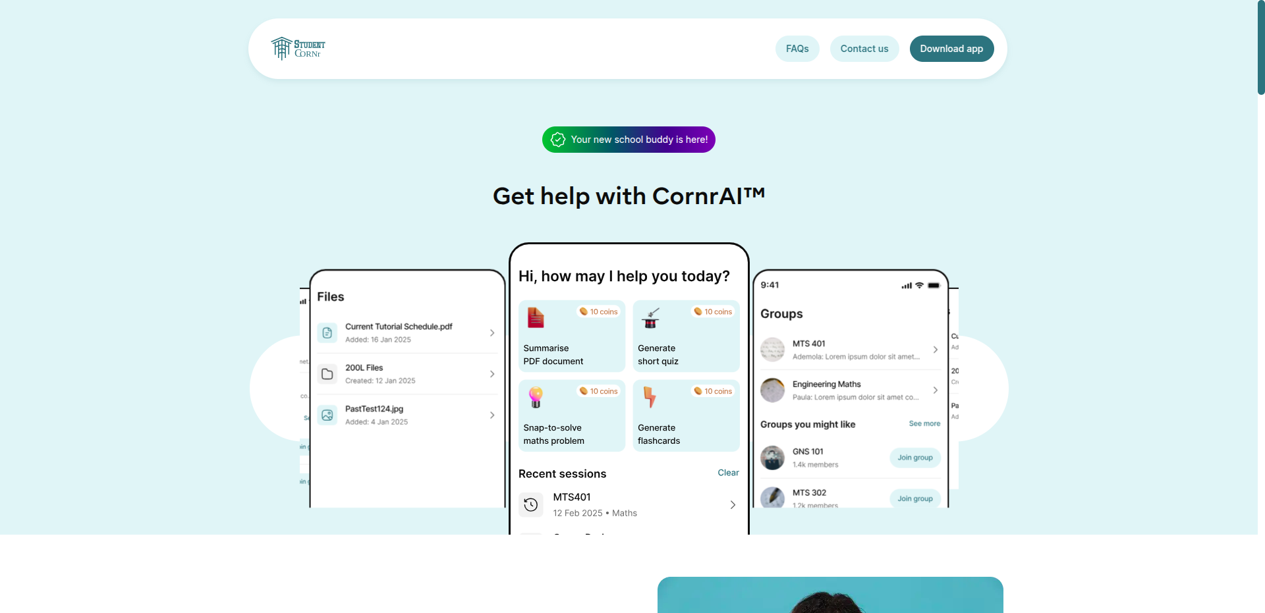Click the Download app button

(x=951, y=49)
